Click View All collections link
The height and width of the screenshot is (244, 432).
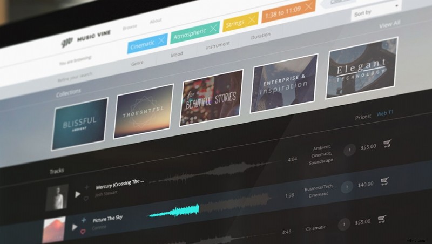coord(389,24)
